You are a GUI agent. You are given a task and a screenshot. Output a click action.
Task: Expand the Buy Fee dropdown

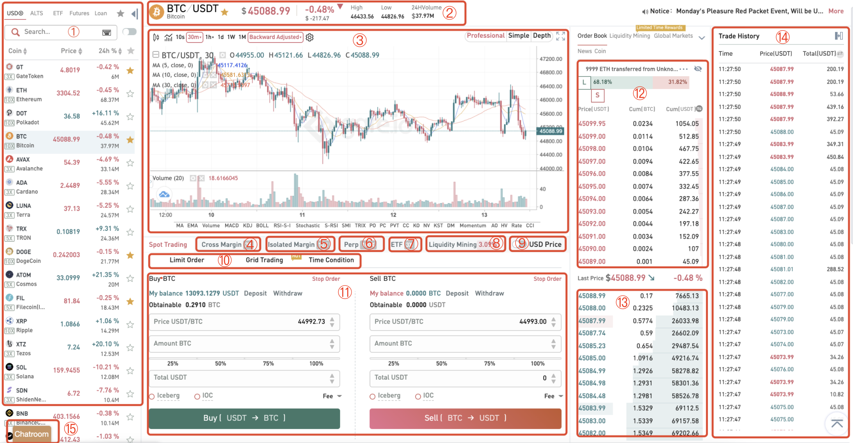coord(332,396)
